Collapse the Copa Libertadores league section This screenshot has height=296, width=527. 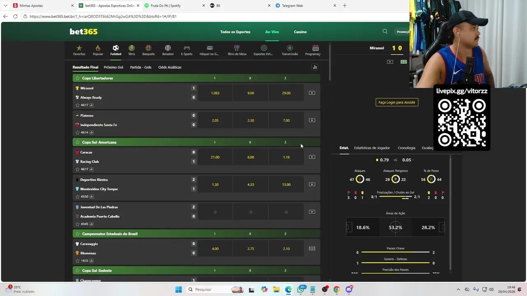(196, 78)
